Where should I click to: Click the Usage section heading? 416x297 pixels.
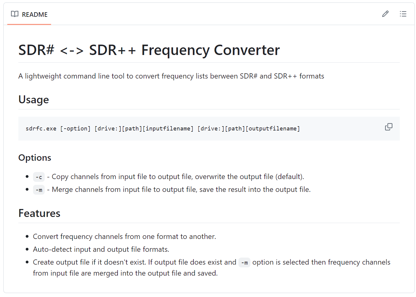point(34,100)
